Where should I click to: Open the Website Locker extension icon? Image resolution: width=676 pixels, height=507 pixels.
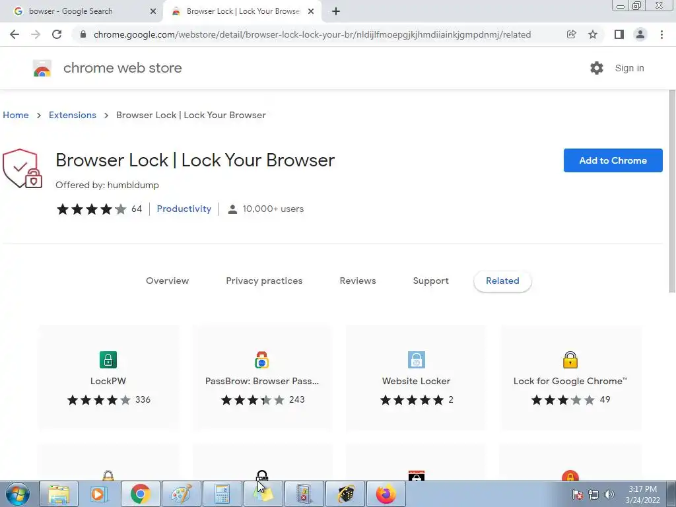[416, 360]
